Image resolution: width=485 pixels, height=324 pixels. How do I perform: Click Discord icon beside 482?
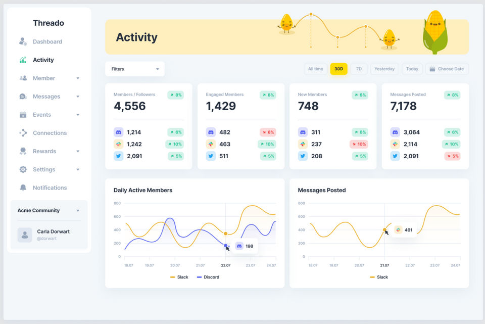[x=211, y=132]
